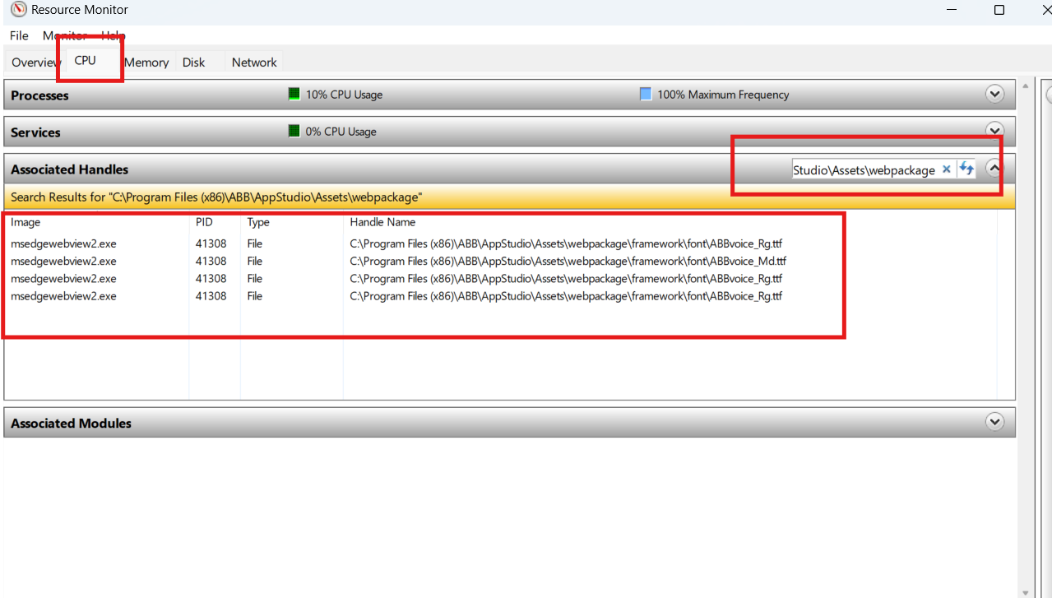Click the Resource Monitor gauge title icon
This screenshot has width=1052, height=598.
point(18,10)
